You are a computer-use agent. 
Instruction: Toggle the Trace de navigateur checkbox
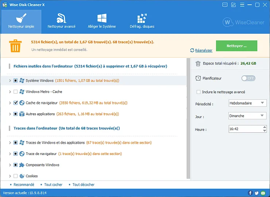tap(15, 154)
